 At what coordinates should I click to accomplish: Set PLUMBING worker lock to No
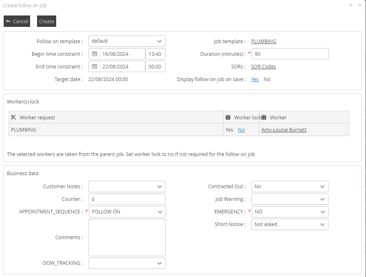[x=241, y=130]
